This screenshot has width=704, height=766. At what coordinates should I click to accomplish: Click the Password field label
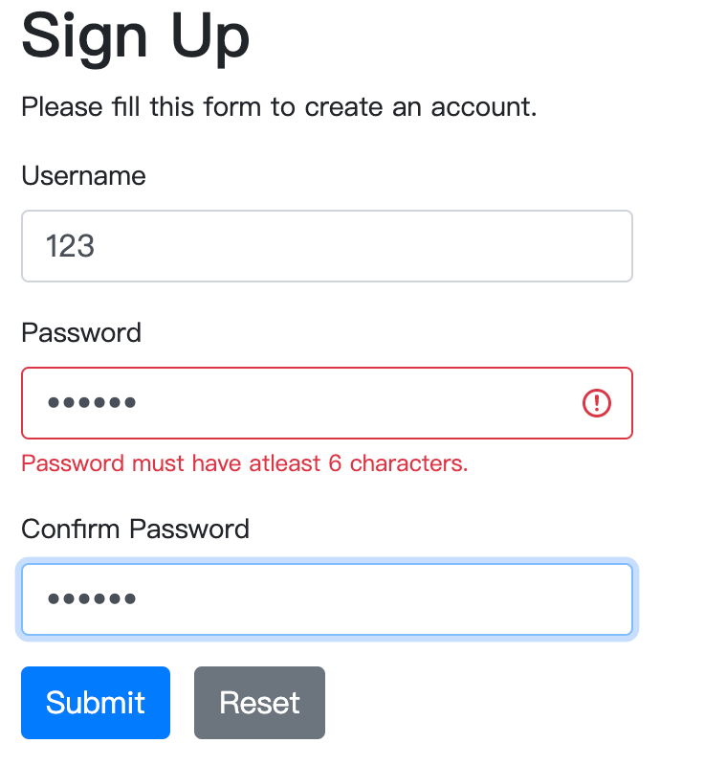tap(81, 332)
